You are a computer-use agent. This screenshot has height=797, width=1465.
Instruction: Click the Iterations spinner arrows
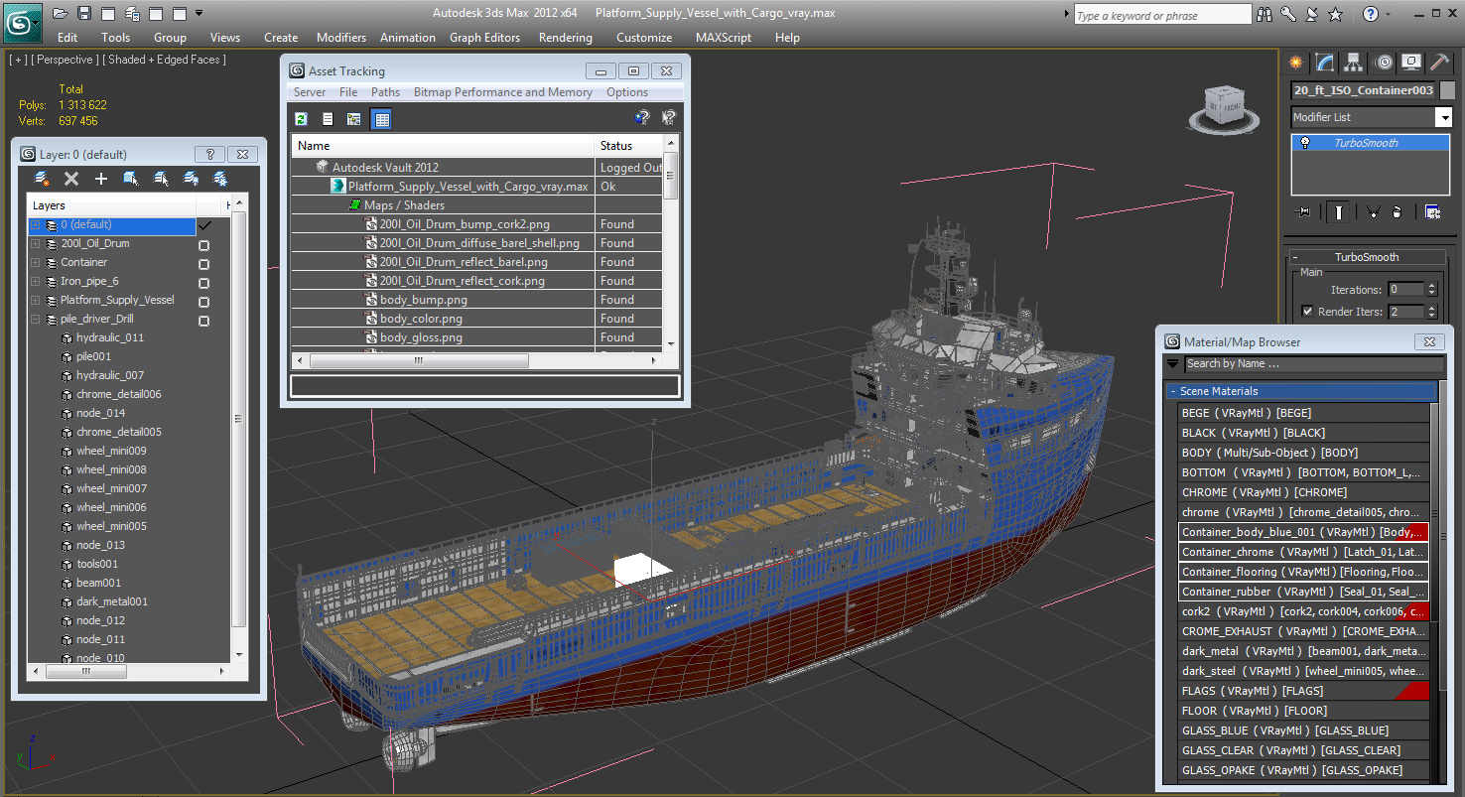coord(1431,290)
